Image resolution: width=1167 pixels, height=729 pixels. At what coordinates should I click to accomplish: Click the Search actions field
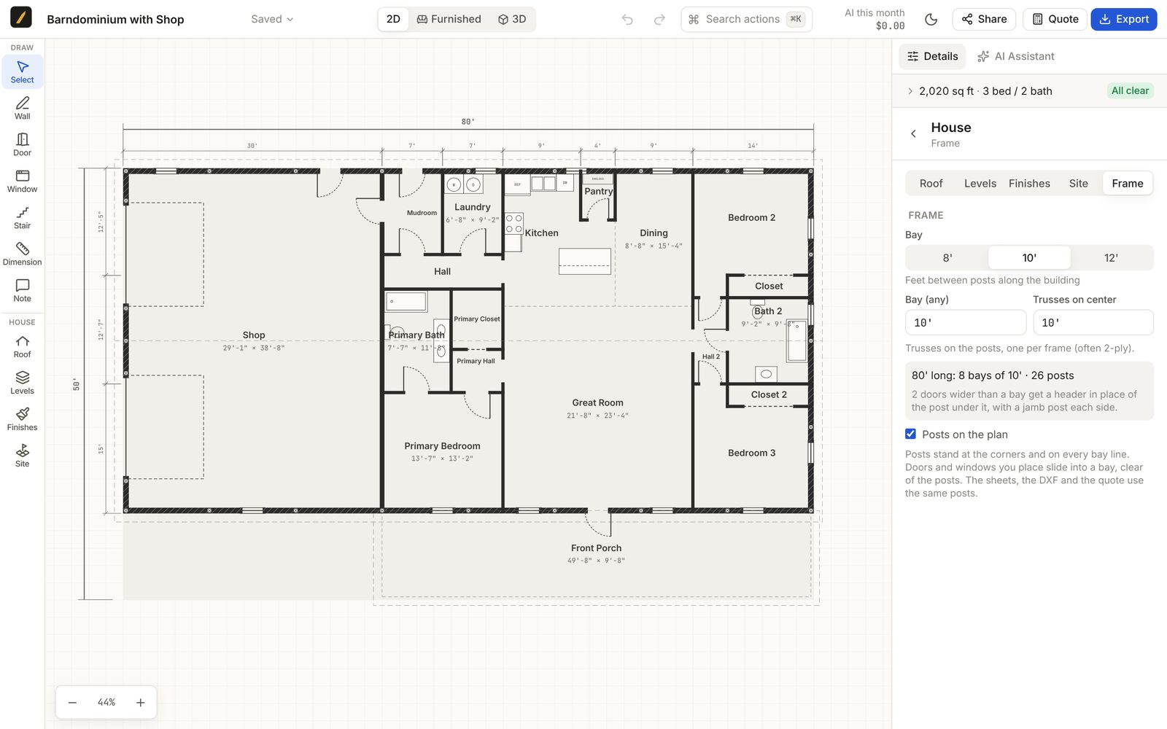point(746,20)
